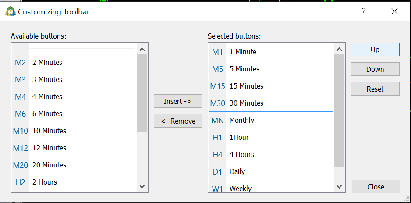
Task: Select the M12 timeframe icon
Action: 20,148
